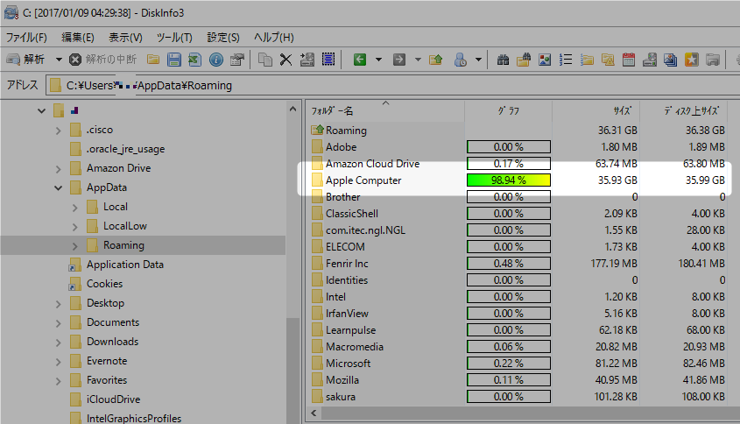Click the open folder toolbar icon
This screenshot has width=740, height=424.
(153, 60)
